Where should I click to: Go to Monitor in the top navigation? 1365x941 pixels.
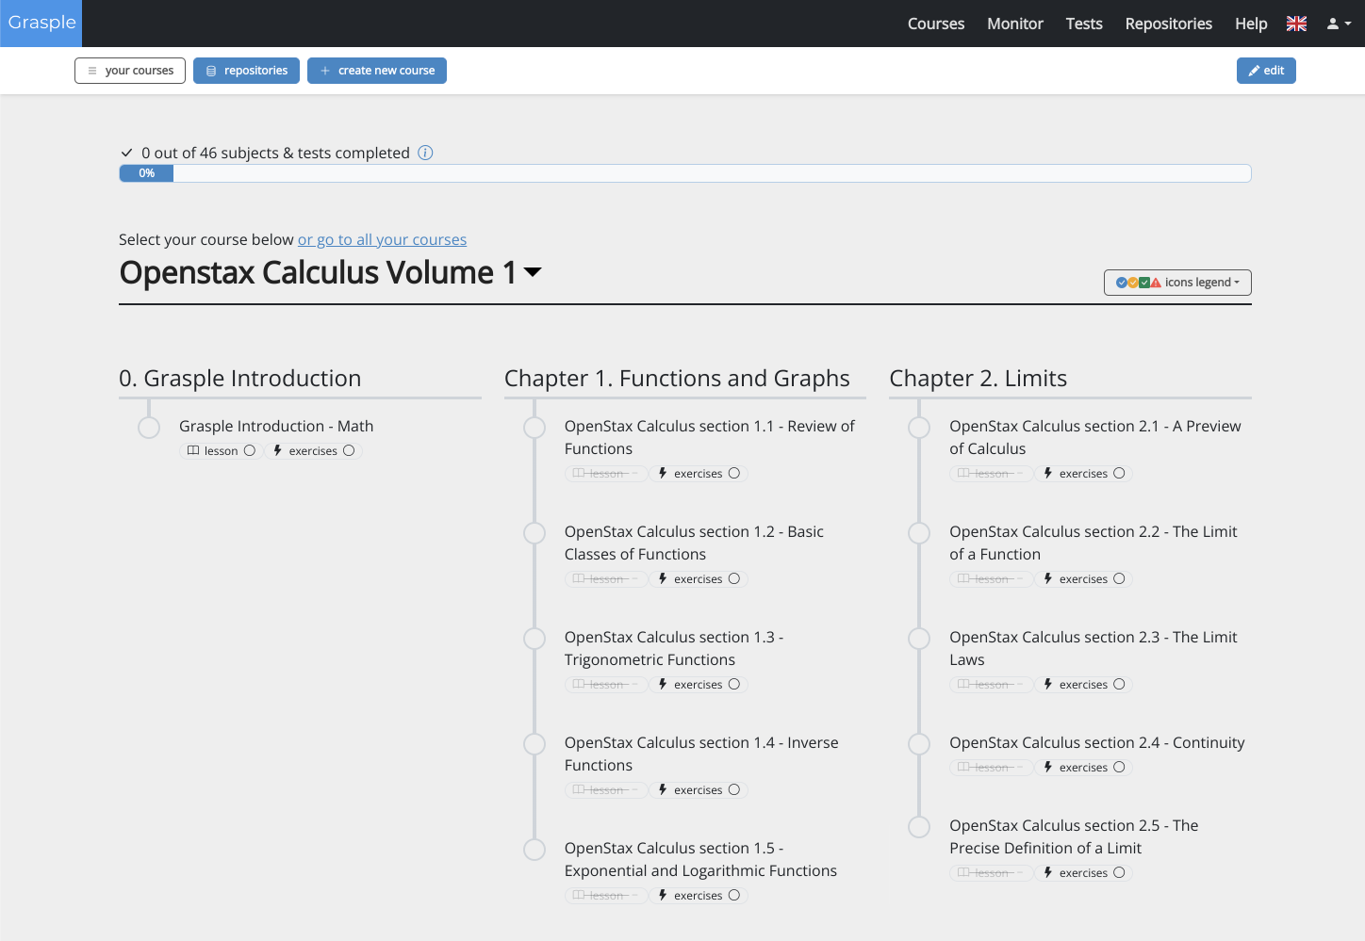[1014, 24]
